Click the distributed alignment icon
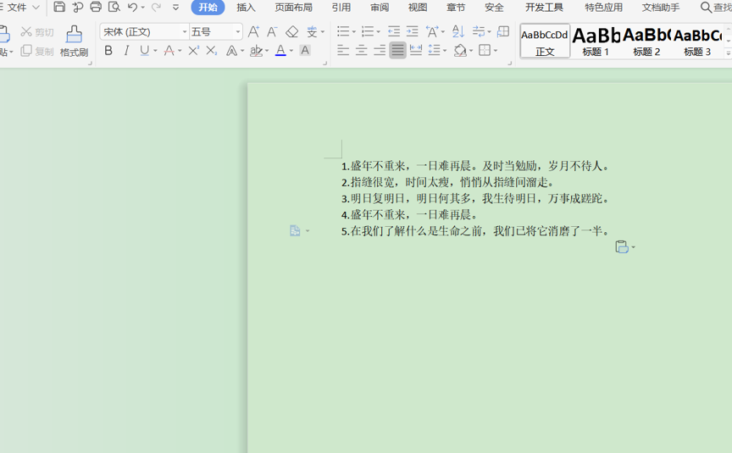The width and height of the screenshot is (732, 453). tap(416, 50)
